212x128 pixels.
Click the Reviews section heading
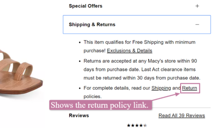(x=79, y=115)
